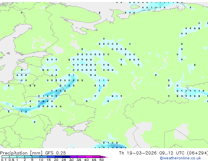Click the '0.1' legend scale label

pyautogui.click(x=4, y=160)
